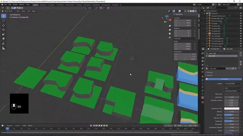Switch to UV Editing workspace tab
This screenshot has width=243, height=136.
tap(60, 5)
